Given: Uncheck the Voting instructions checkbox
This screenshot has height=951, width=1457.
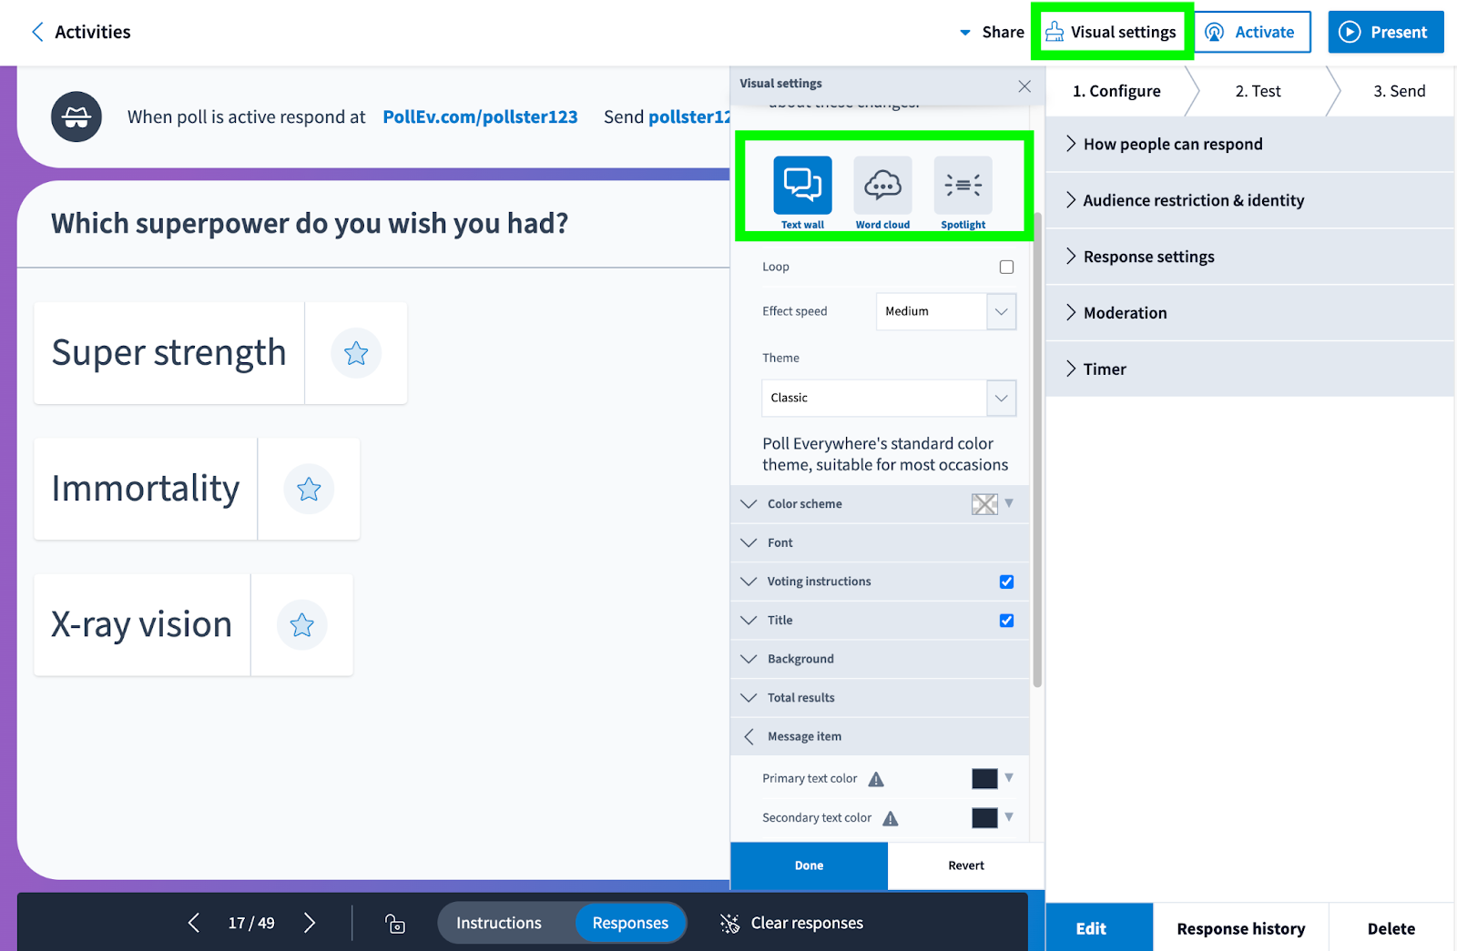Looking at the screenshot, I should tap(1006, 582).
